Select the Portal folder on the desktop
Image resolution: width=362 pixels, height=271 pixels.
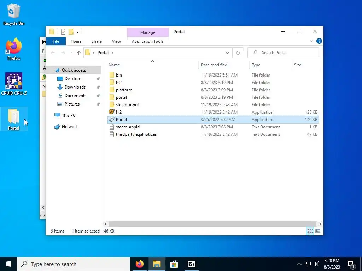[x=14, y=119]
